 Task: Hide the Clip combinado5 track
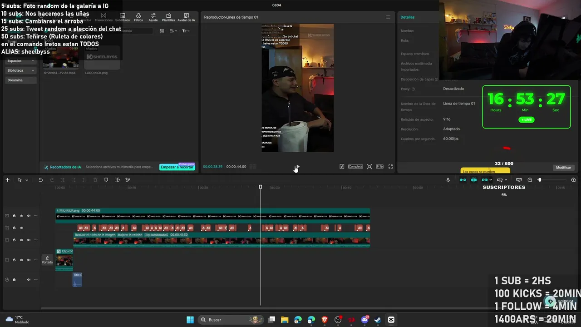pos(21,240)
